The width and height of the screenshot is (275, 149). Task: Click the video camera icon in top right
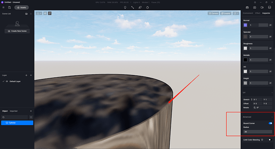click(x=262, y=7)
